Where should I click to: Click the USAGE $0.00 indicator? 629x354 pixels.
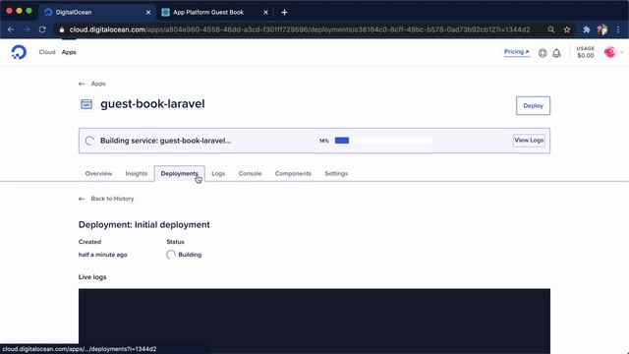[586, 52]
